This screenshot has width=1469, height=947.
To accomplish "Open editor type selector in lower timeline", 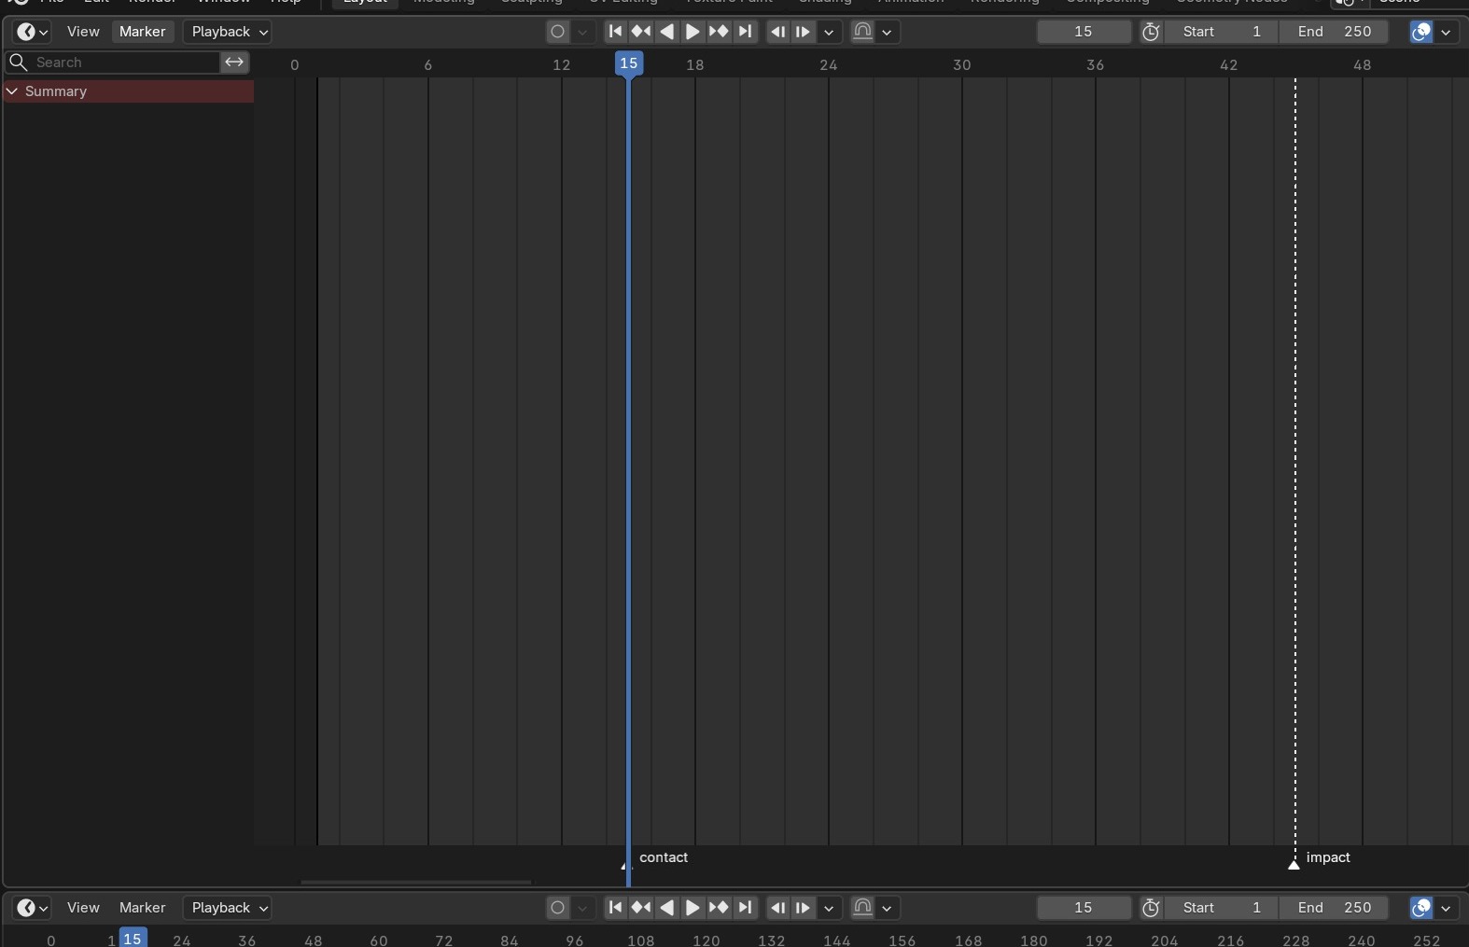I will [x=32, y=908].
